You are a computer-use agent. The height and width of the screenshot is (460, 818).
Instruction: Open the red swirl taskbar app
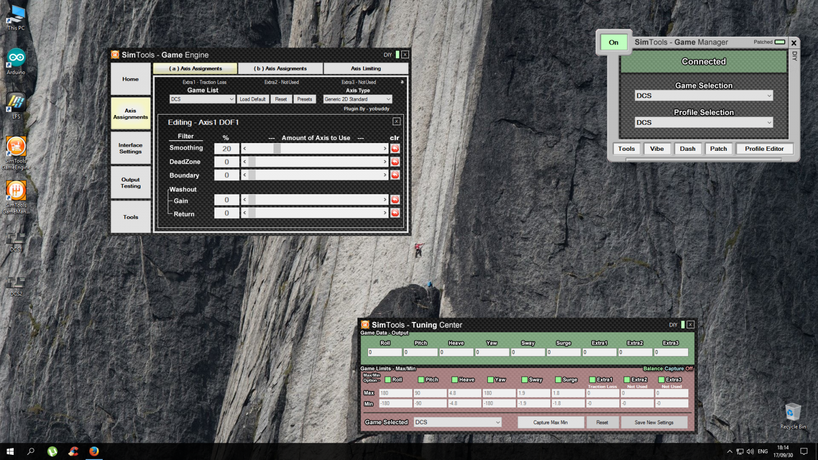[x=73, y=451]
